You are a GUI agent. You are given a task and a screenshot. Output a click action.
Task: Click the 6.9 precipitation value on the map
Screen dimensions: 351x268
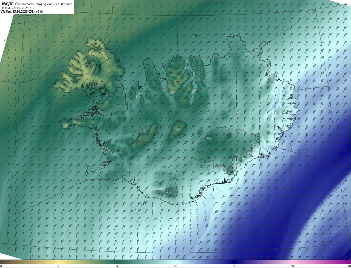coord(138,98)
